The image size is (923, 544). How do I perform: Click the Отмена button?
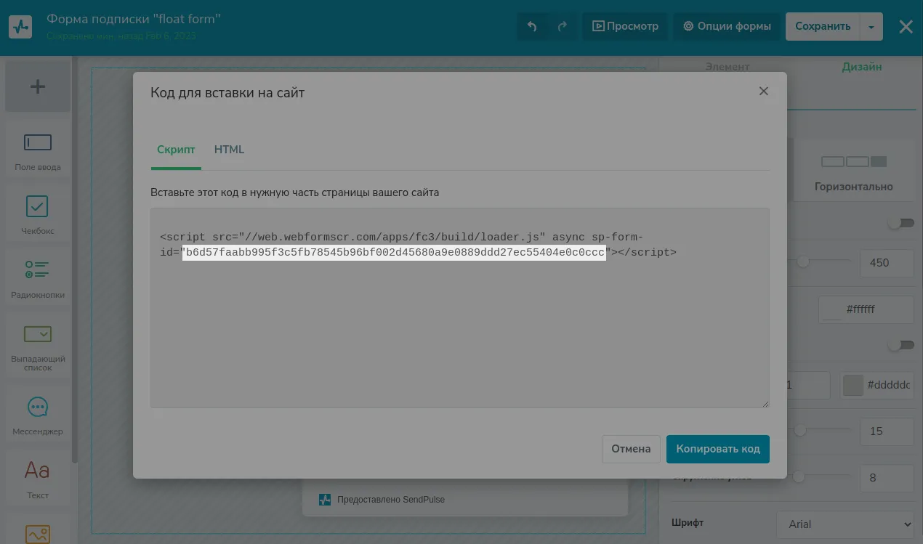(x=631, y=449)
